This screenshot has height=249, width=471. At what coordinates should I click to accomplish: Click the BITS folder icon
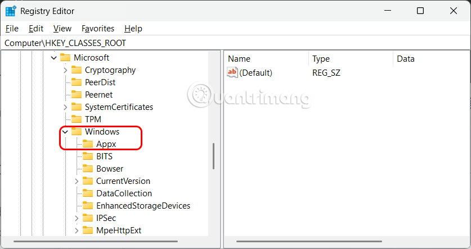88,156
